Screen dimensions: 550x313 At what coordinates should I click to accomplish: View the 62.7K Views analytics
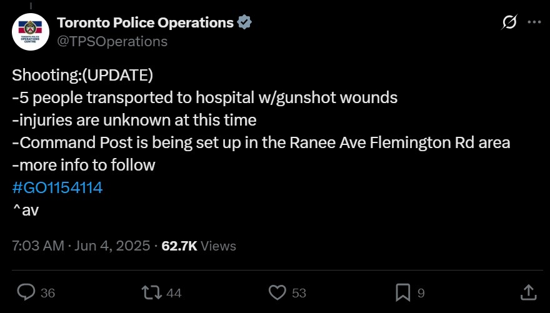pos(199,246)
